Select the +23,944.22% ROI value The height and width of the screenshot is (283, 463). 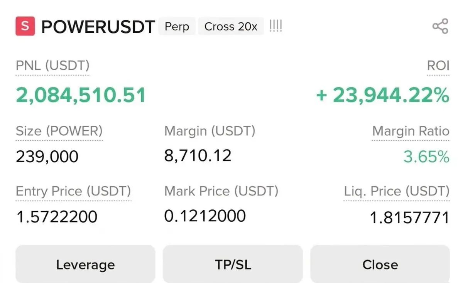(383, 95)
